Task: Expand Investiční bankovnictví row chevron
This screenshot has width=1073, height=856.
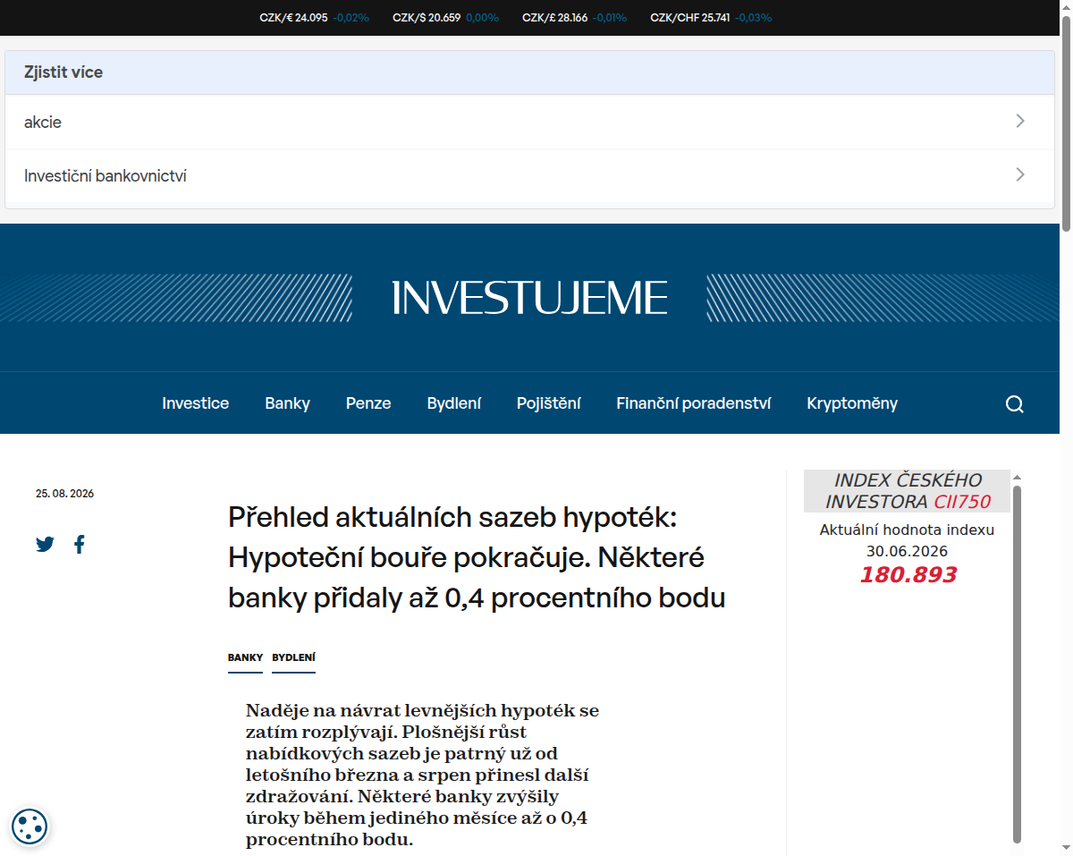Action: (x=1020, y=175)
